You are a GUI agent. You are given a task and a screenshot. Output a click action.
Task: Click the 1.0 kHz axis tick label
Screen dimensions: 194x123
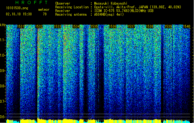[3, 55]
